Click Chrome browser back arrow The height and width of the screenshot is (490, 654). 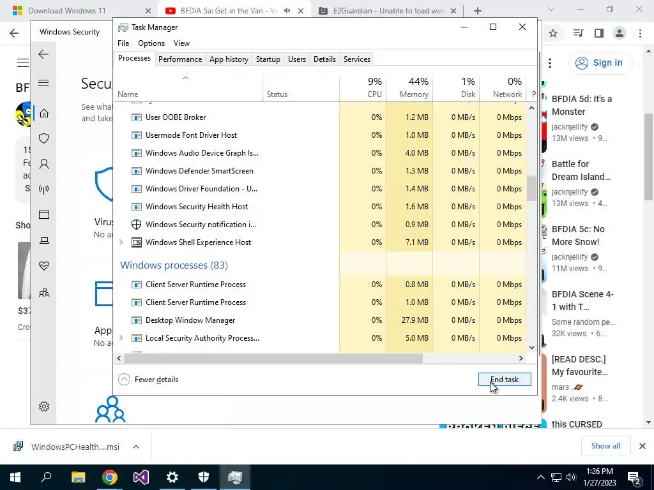click(x=14, y=33)
